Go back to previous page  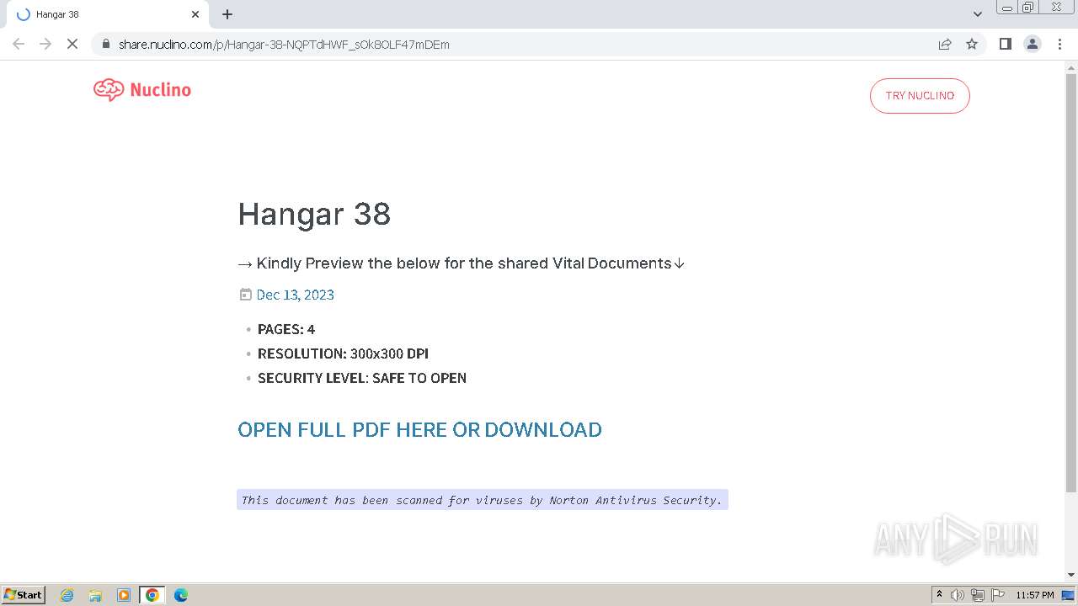pyautogui.click(x=19, y=44)
